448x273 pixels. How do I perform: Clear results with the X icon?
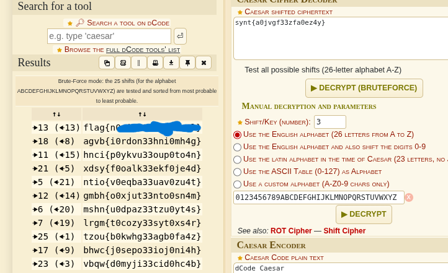pyautogui.click(x=204, y=63)
